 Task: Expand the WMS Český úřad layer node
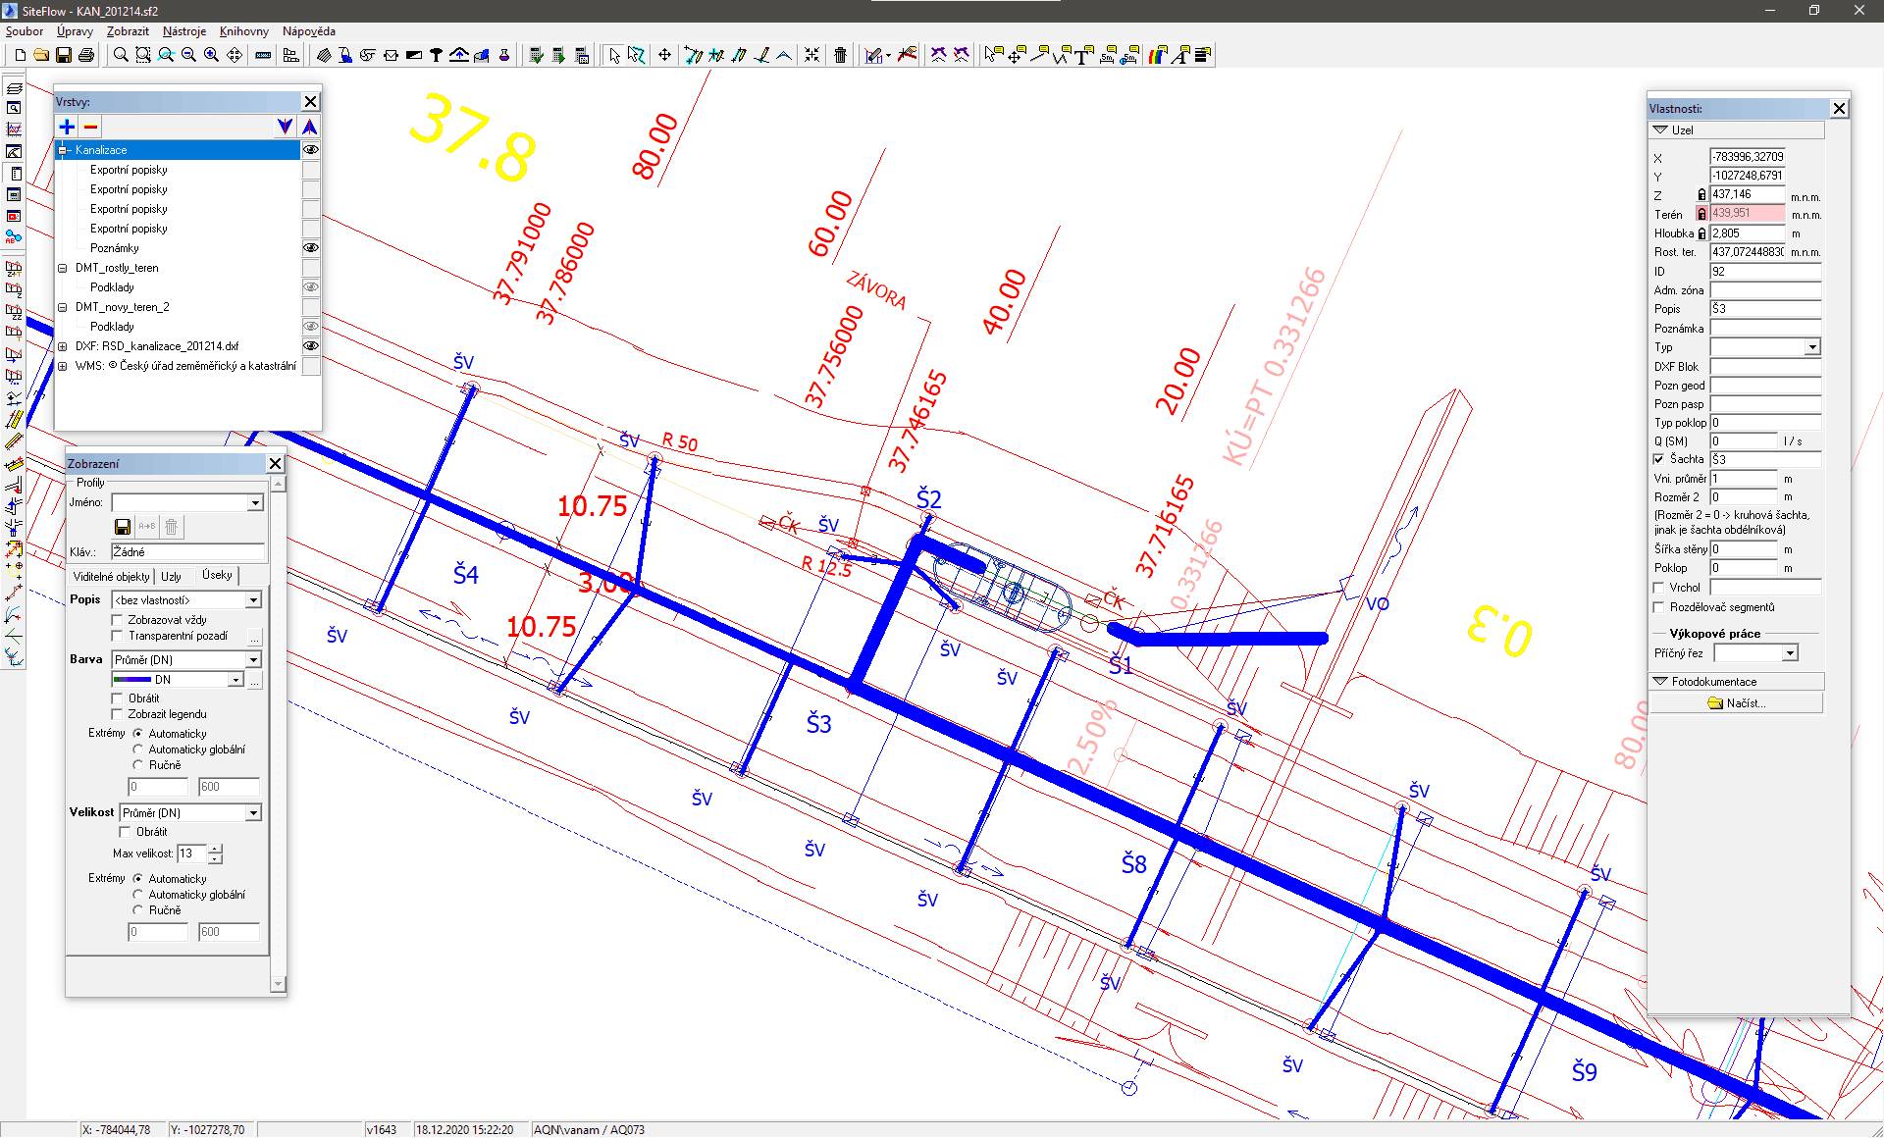[63, 366]
